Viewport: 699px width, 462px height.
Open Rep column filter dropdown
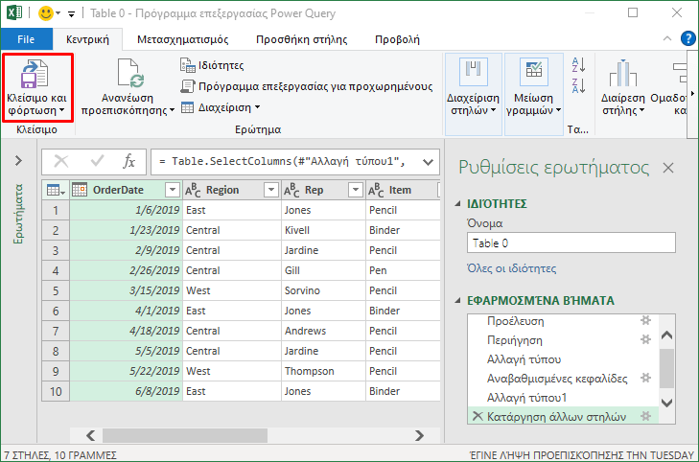click(x=356, y=190)
